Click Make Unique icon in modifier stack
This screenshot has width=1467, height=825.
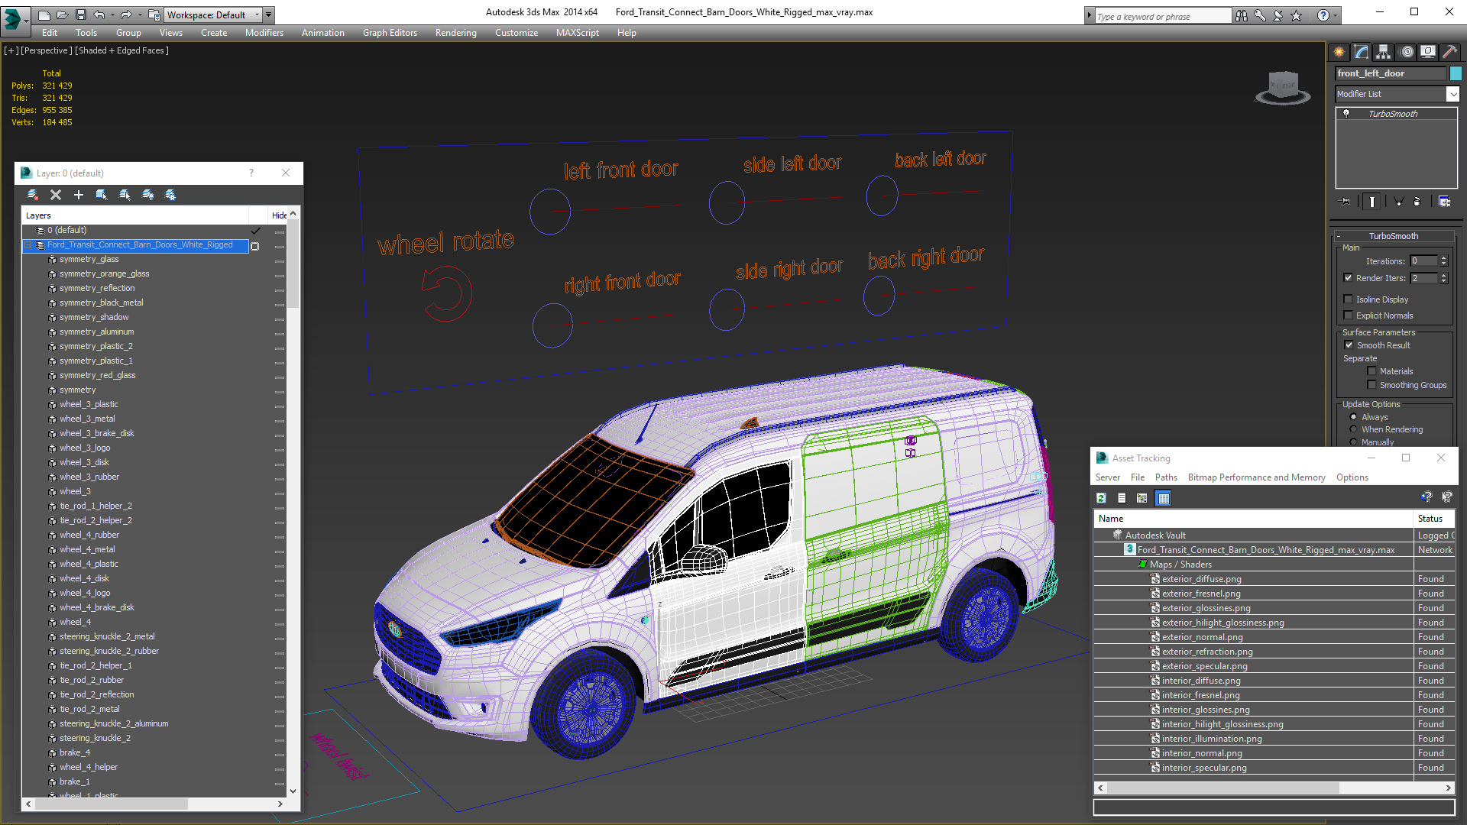pyautogui.click(x=1398, y=202)
